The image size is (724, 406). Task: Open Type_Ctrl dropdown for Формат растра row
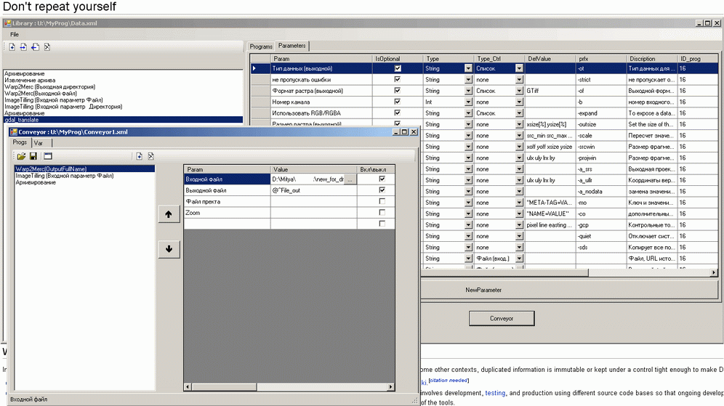tap(519, 91)
